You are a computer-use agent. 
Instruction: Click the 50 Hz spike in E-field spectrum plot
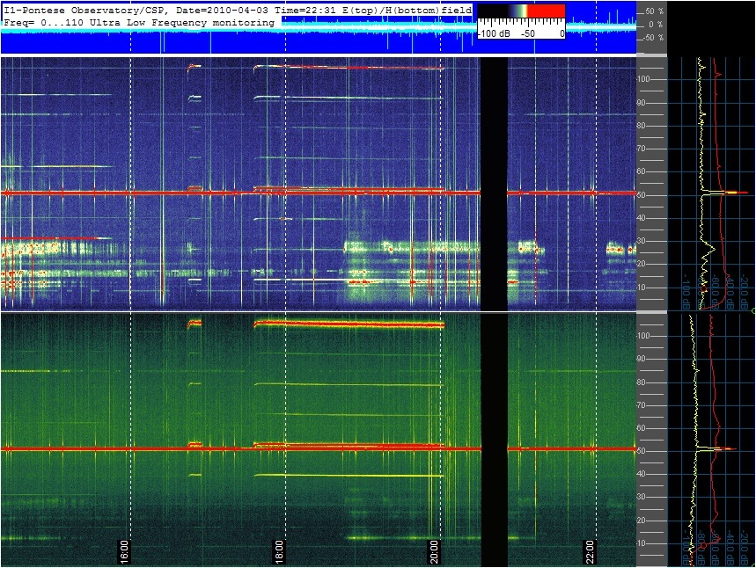(x=725, y=193)
